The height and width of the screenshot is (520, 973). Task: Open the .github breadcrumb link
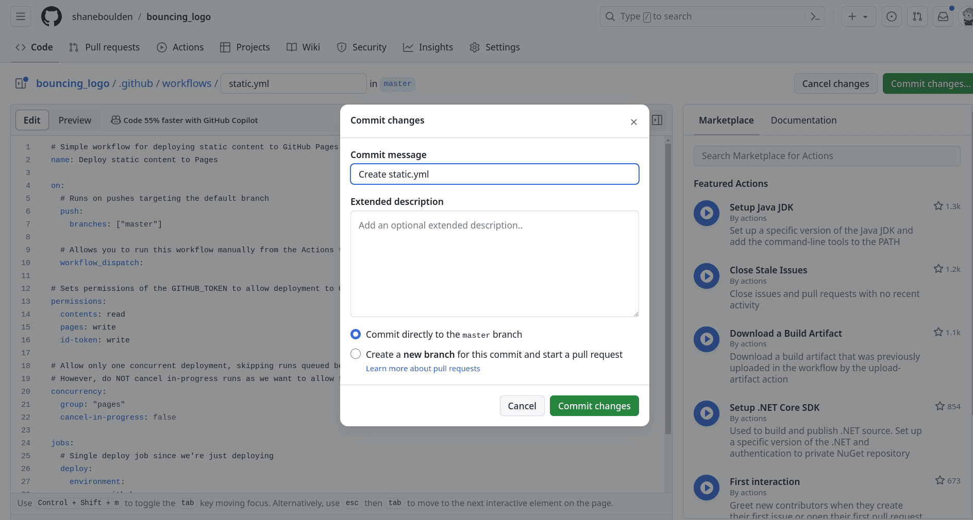tap(136, 83)
